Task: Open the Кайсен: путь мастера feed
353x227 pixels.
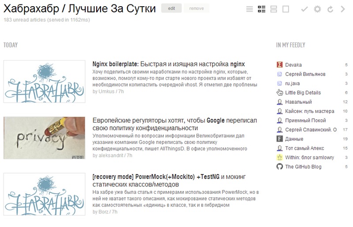Action: (310, 111)
